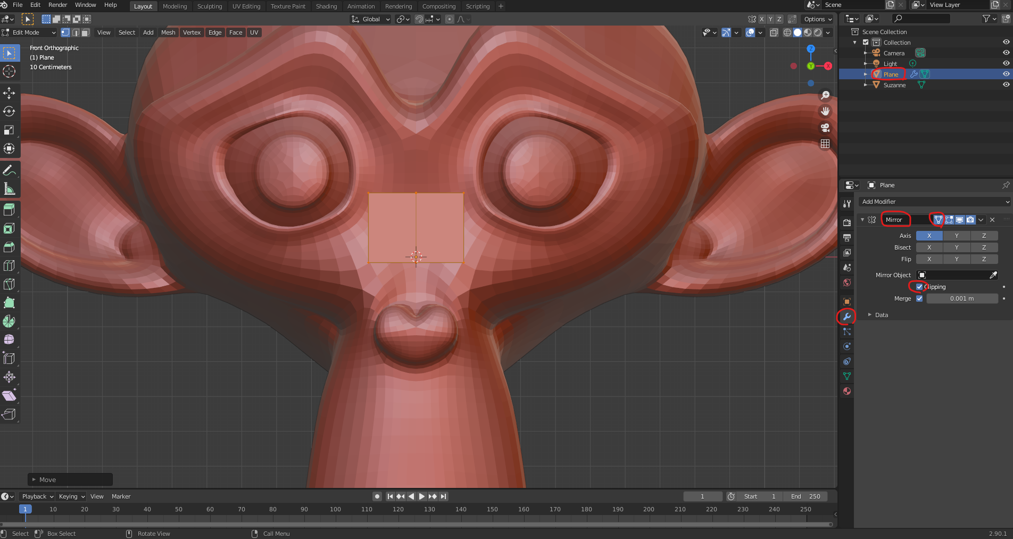Open the Vertex menu
Viewport: 1013px width, 539px height.
tap(192, 32)
